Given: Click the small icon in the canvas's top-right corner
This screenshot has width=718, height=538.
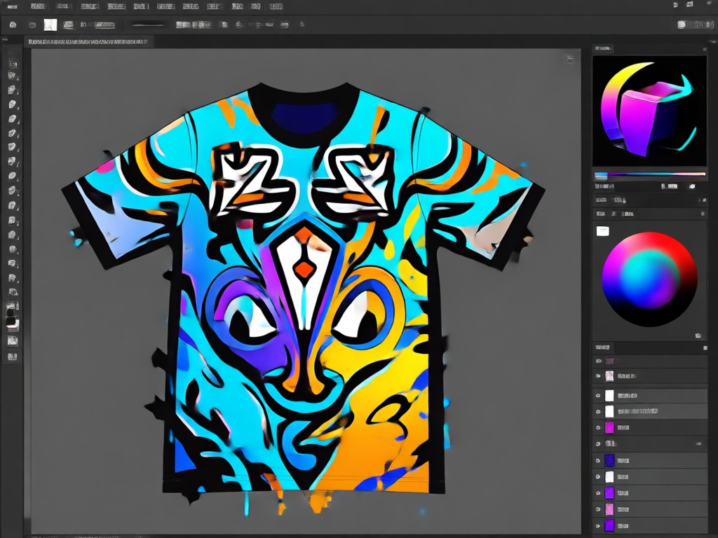Looking at the screenshot, I should [570, 58].
